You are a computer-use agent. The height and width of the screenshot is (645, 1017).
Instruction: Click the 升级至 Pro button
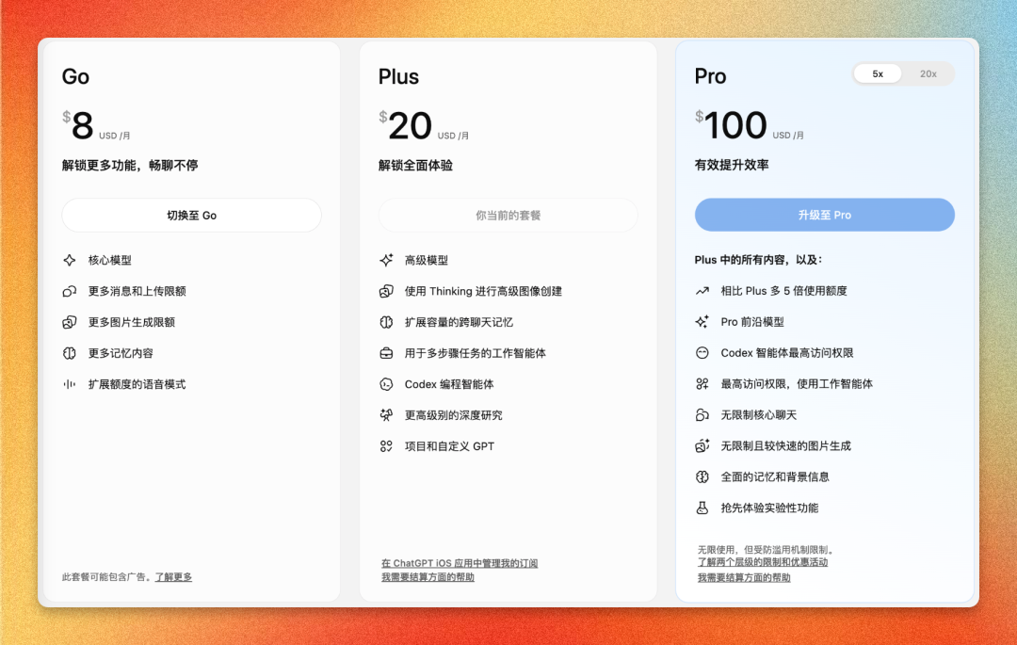click(x=824, y=215)
